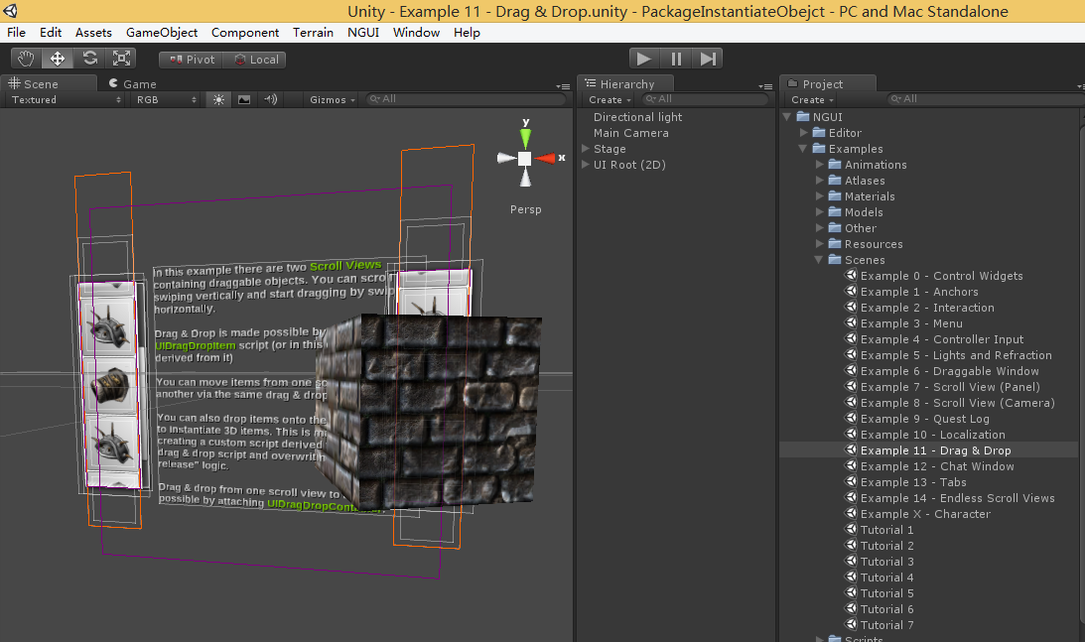Open the Hierarchy Create dropdown
This screenshot has height=642, width=1085.
tap(610, 99)
